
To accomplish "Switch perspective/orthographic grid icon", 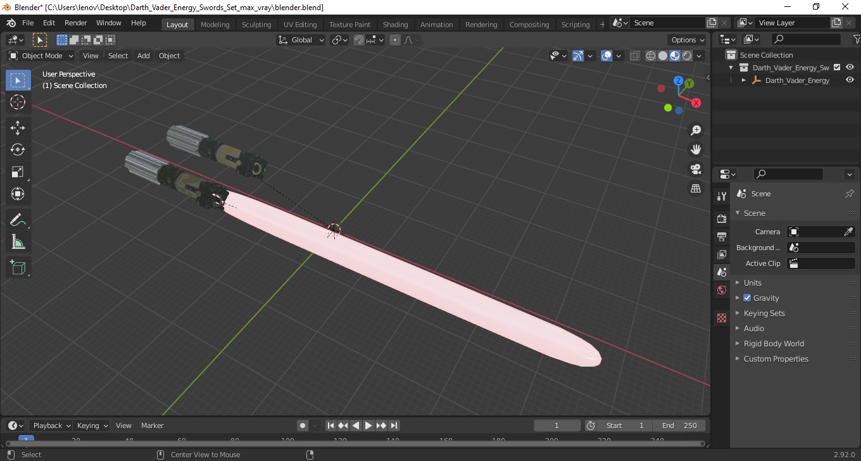I will pyautogui.click(x=696, y=189).
